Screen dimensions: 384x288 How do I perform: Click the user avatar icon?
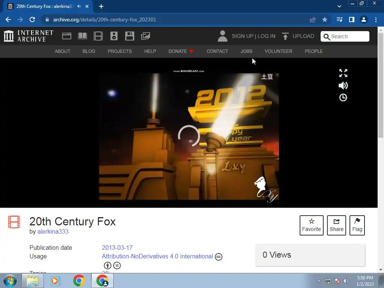click(222, 36)
